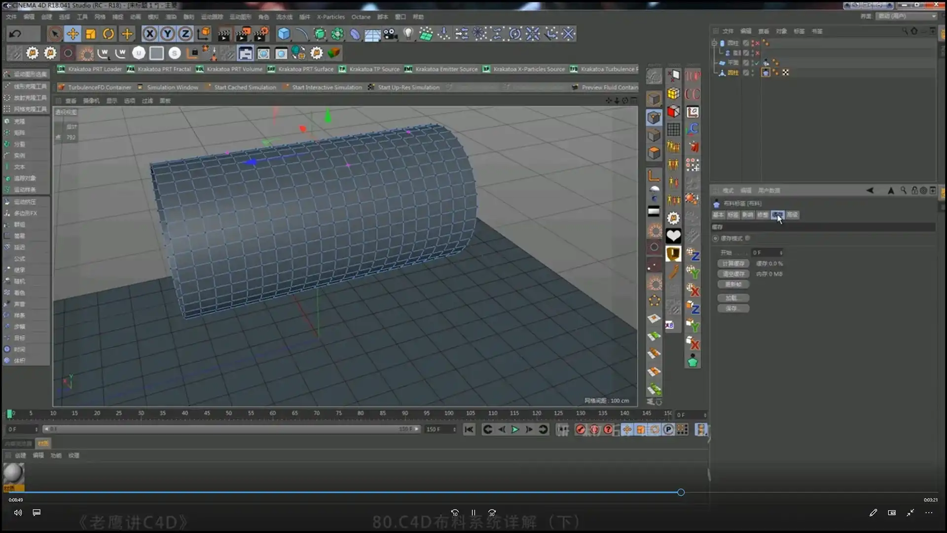This screenshot has height=533, width=947.
Task: Click the 计算缓存 button to compute cache
Action: coord(733,264)
